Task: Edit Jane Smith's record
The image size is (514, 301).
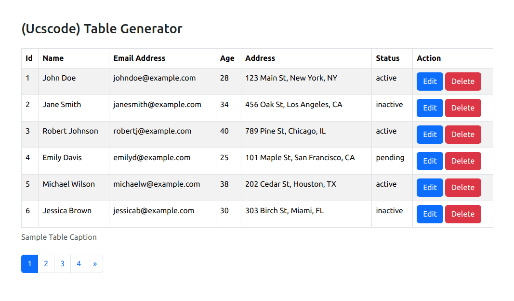Action: point(430,108)
